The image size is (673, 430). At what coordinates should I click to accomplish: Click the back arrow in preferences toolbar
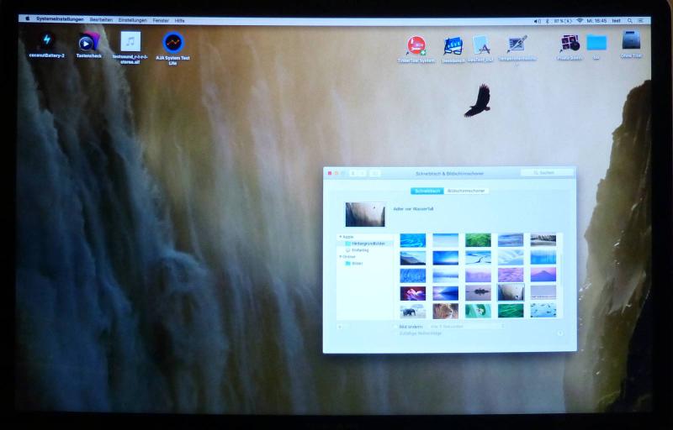(352, 174)
